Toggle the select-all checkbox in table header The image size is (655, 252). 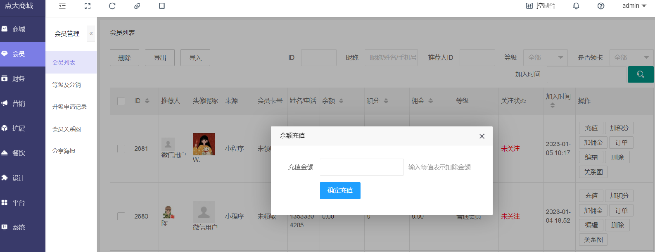pyautogui.click(x=121, y=101)
